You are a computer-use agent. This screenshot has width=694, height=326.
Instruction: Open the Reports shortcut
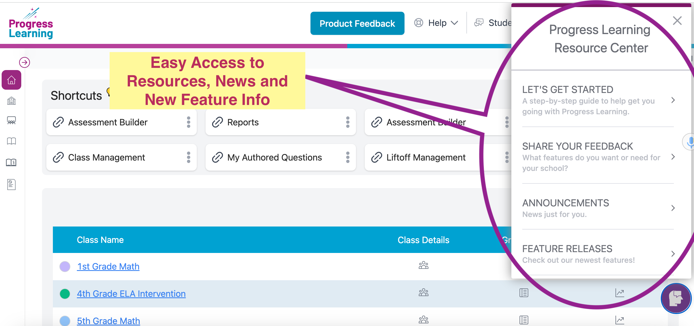pos(281,122)
